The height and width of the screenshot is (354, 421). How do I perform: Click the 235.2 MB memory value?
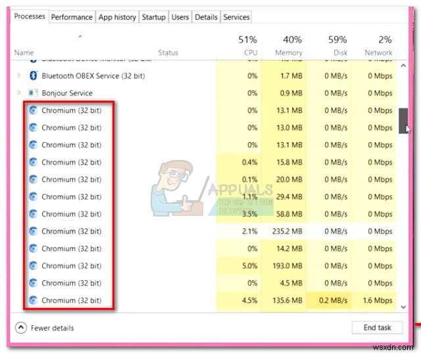[x=287, y=231]
